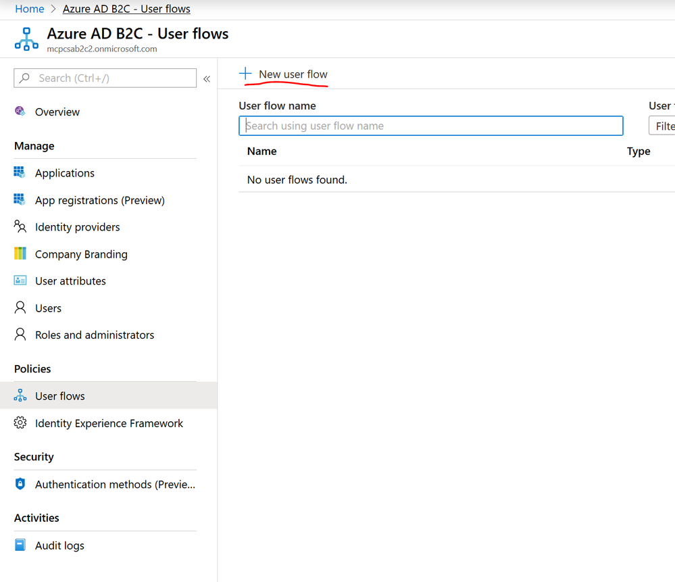
Task: Click the Home breadcrumb link
Action: pyautogui.click(x=29, y=9)
